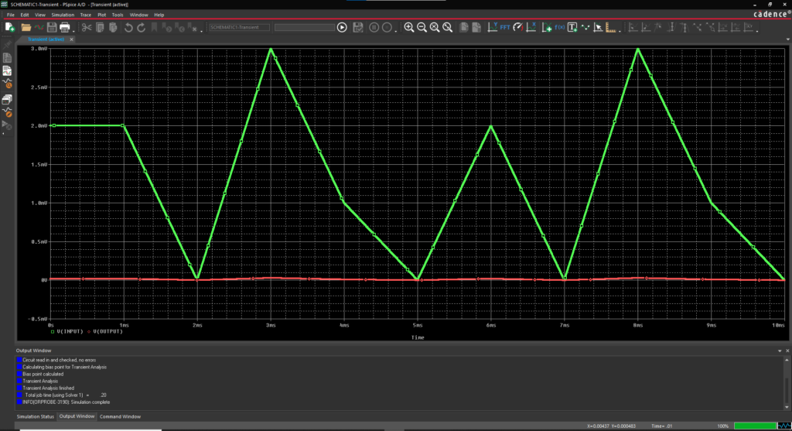The image size is (792, 431).
Task: Switch to Simulation Status tab
Action: click(36, 416)
